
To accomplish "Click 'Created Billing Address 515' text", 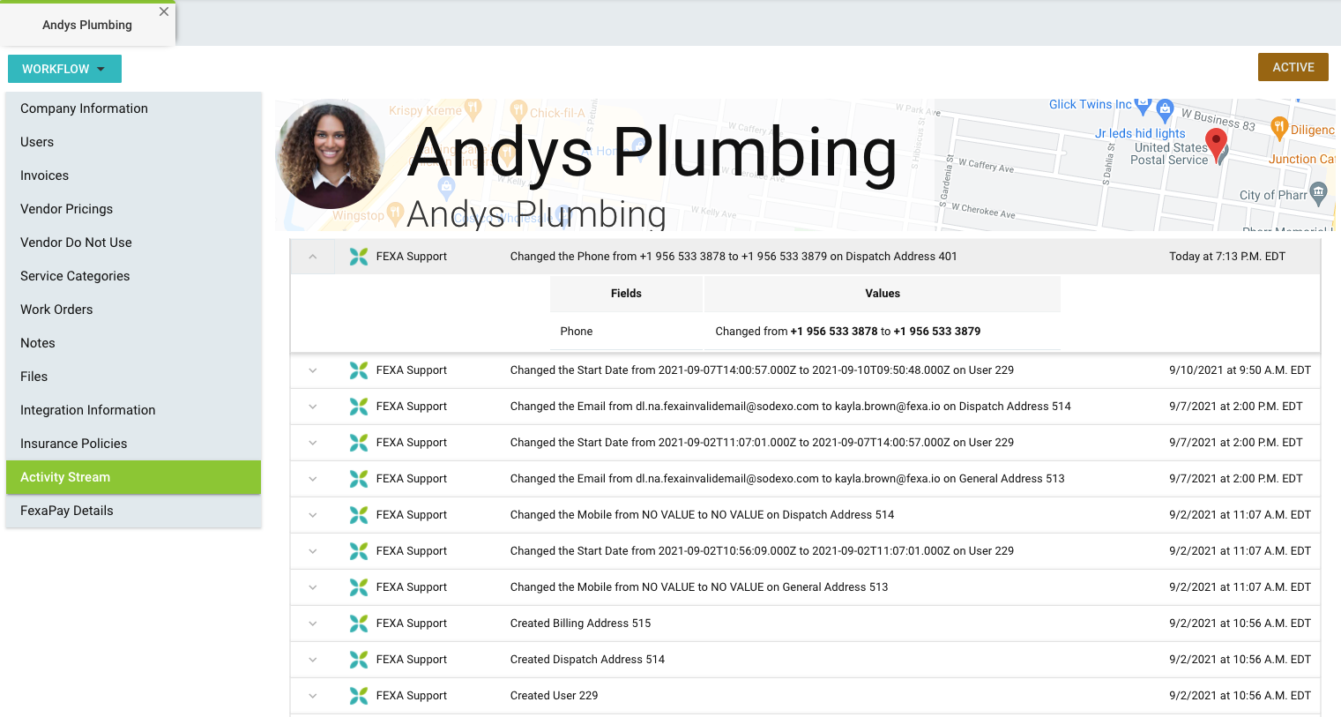I will pyautogui.click(x=580, y=624).
